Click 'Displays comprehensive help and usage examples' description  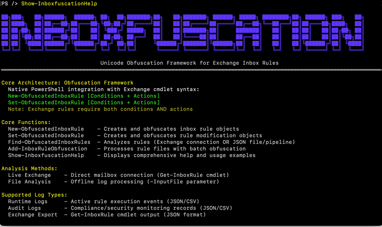pos(179,155)
